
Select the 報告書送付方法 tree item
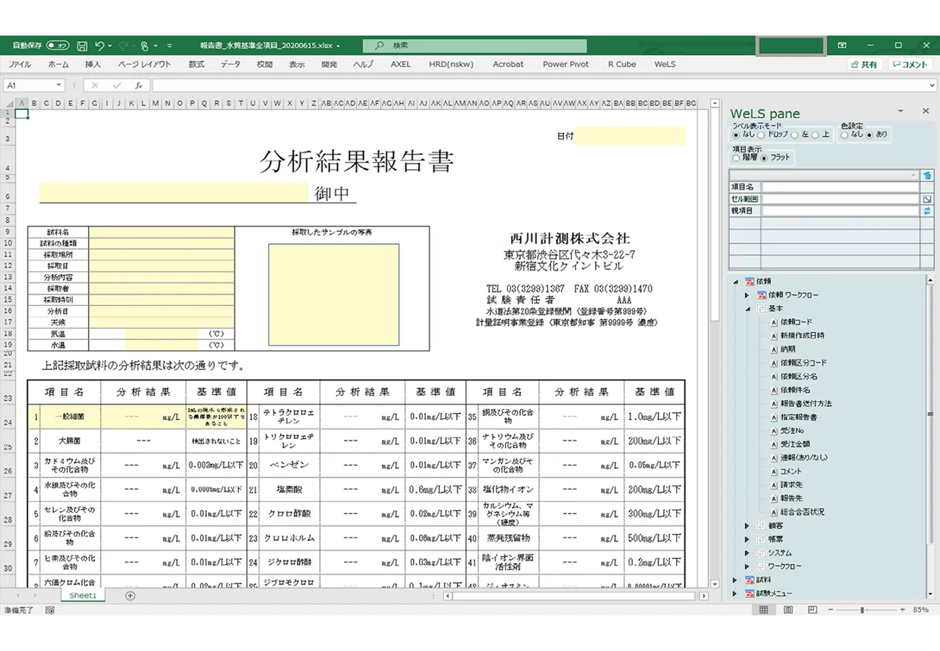point(806,403)
